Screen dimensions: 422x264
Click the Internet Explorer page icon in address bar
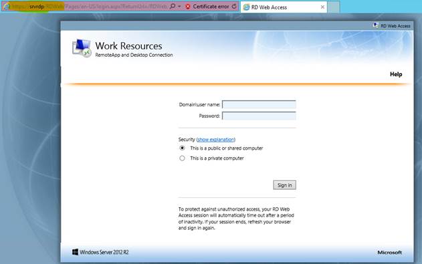7,7
